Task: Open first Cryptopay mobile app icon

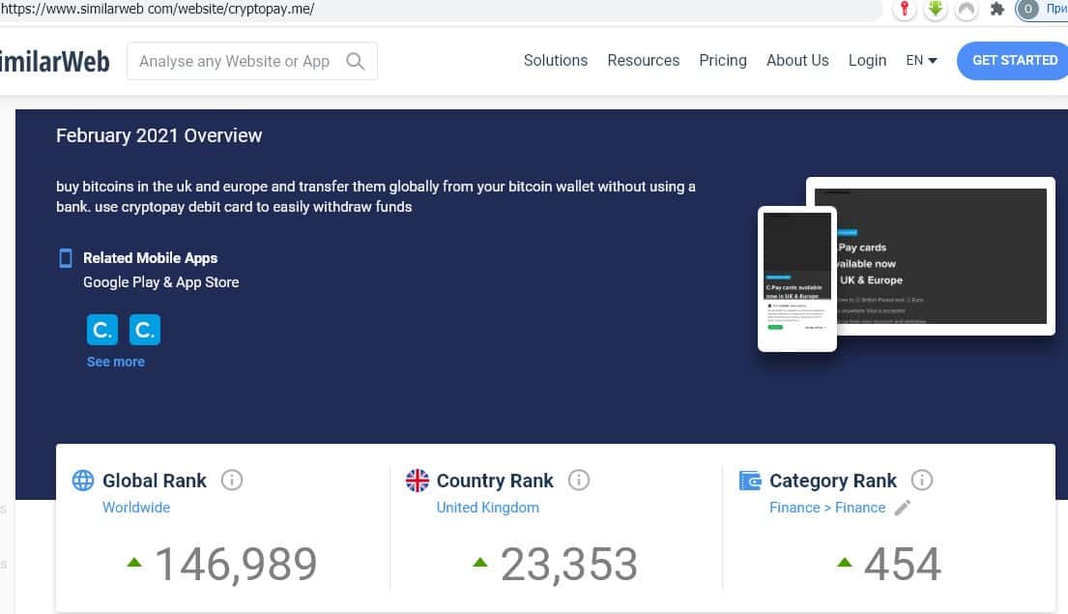Action: pos(101,330)
